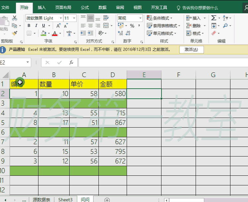Toggle Italic formatting
This screenshot has width=248, height=202.
(x=36, y=26)
